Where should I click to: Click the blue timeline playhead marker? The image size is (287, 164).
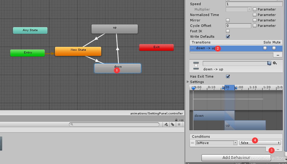pos(193,88)
